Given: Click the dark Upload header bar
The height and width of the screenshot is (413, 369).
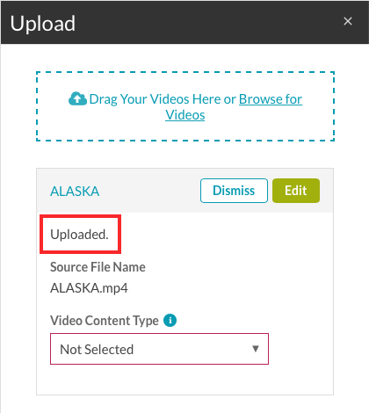Looking at the screenshot, I should click(x=184, y=22).
